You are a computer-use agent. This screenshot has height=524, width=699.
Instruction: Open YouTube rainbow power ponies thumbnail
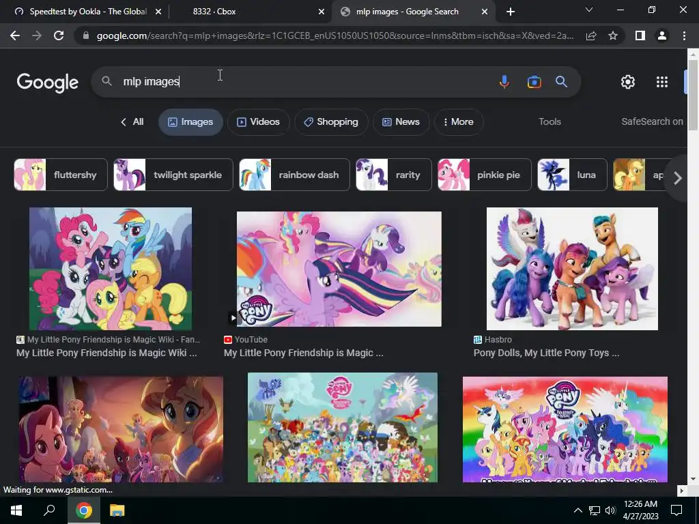[x=339, y=269]
